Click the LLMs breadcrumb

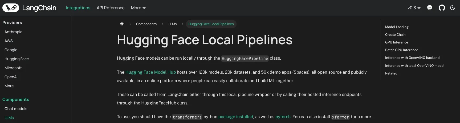pos(173,24)
